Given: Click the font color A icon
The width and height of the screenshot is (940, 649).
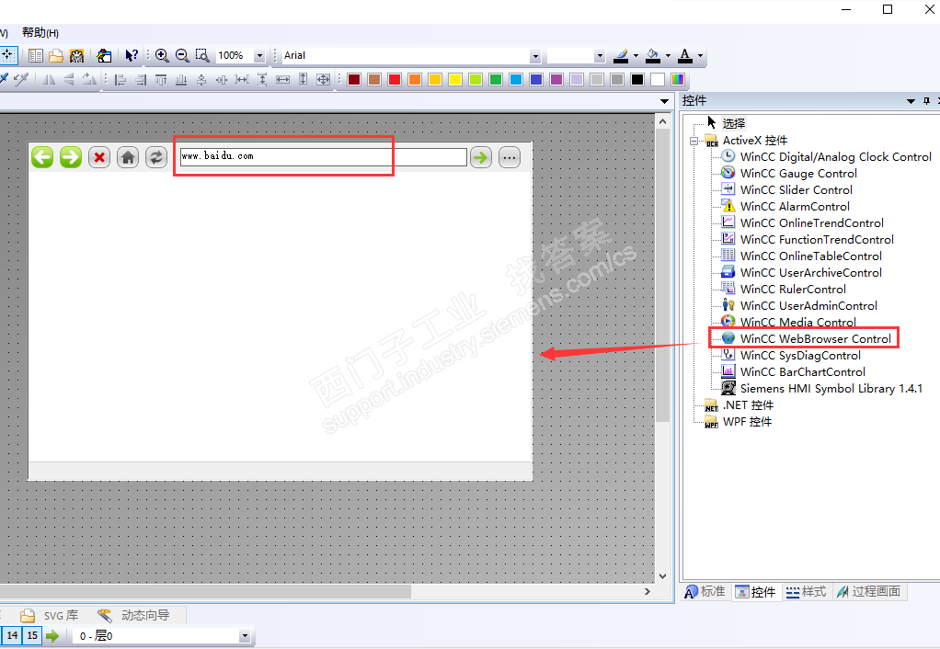Looking at the screenshot, I should [x=685, y=56].
